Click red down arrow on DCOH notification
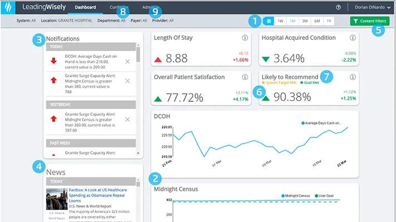Screen dimensions: 396x222 click(x=53, y=61)
